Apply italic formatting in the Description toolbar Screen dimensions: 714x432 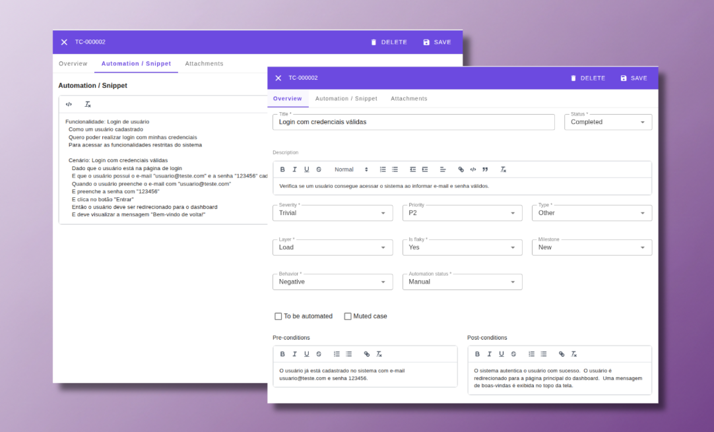click(x=294, y=169)
